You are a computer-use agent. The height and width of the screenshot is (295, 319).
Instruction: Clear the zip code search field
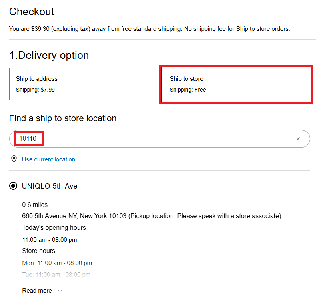pyautogui.click(x=298, y=139)
